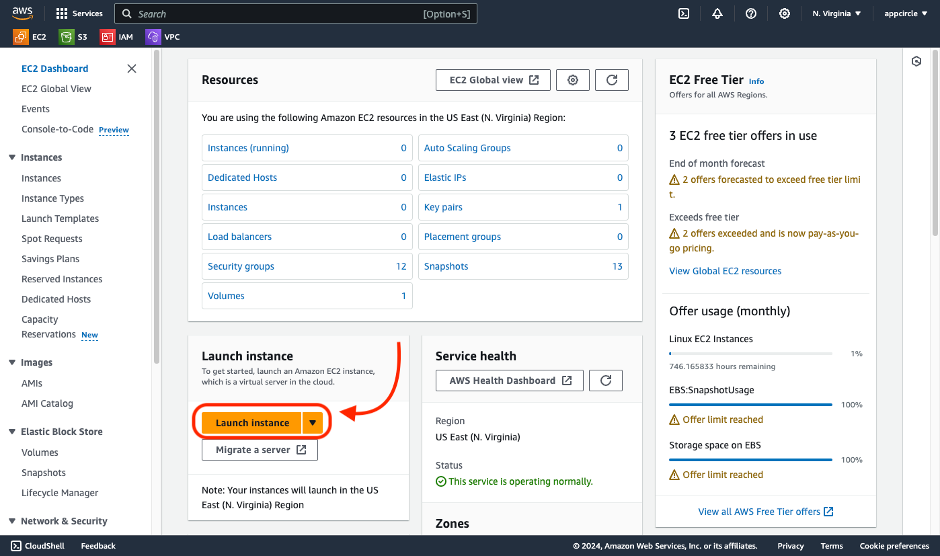
Task: Open AWS Health Dashboard button
Action: [x=510, y=381]
